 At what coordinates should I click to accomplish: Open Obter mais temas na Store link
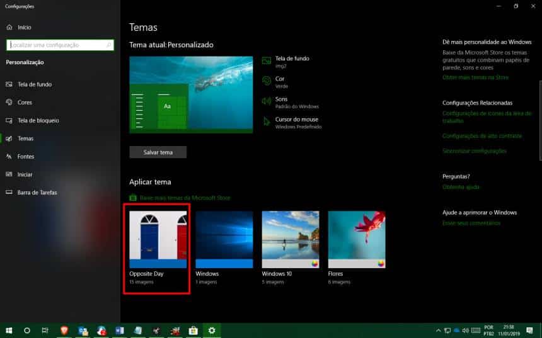point(475,77)
